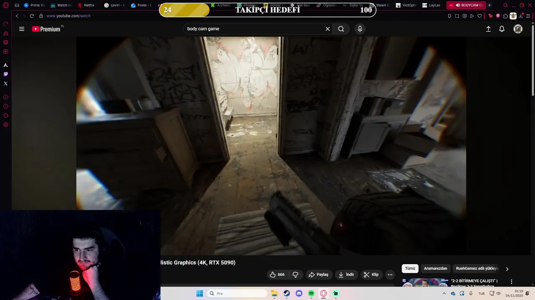Select the RuehGamez adlı yükleyici chip
Image resolution: width=535 pixels, height=300 pixels.
(x=477, y=269)
